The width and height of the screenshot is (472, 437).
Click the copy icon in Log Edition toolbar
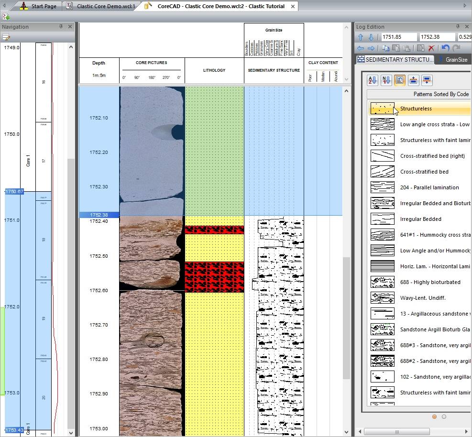click(x=385, y=48)
